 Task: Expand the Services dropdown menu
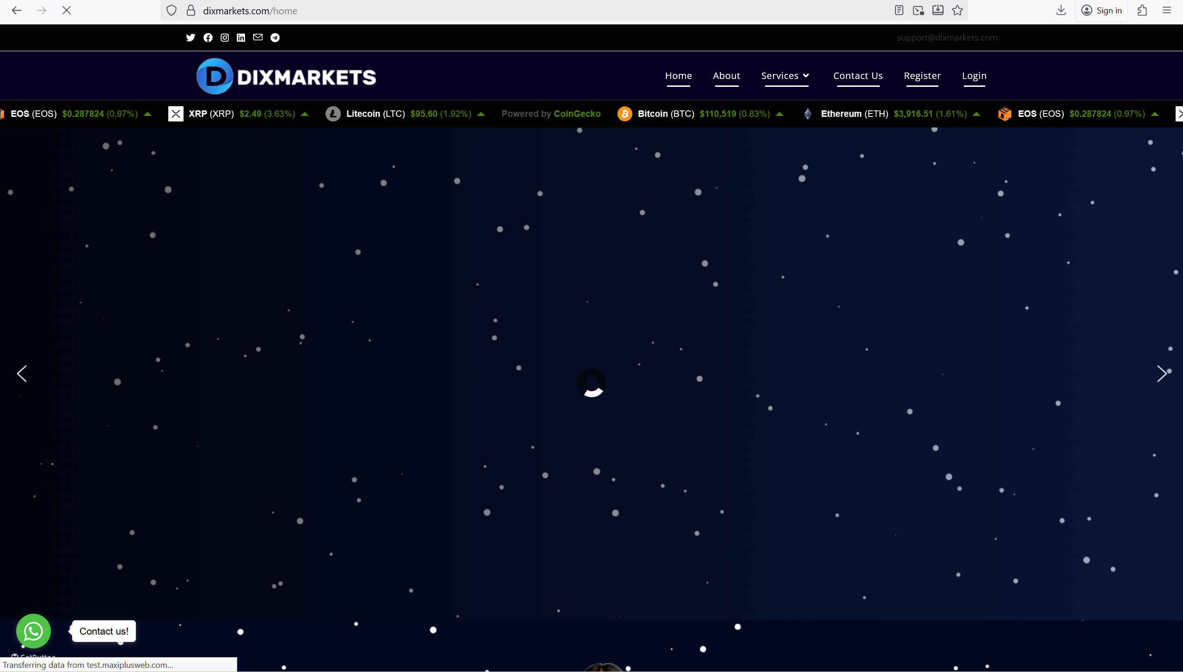pyautogui.click(x=785, y=76)
